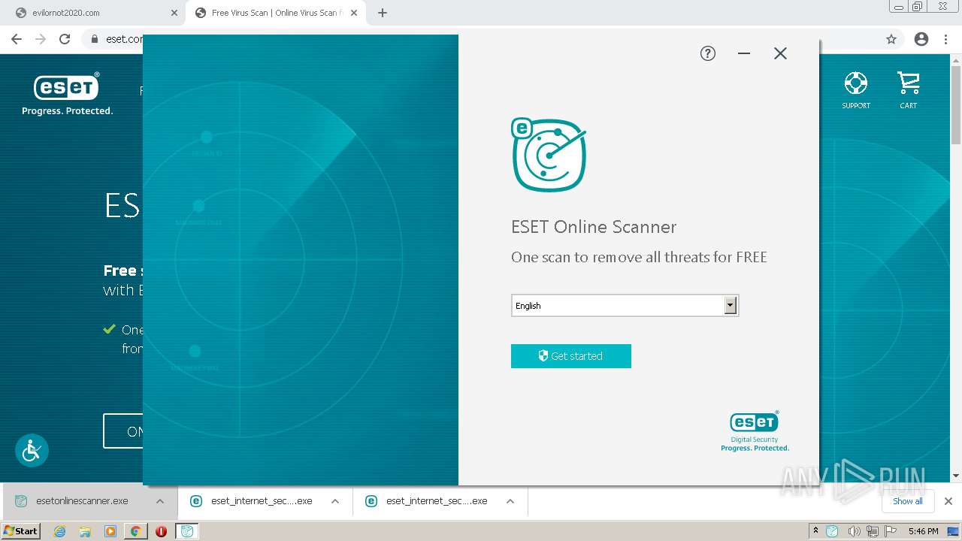962x541 pixels.
Task: Click the help question mark icon in ESET Online Scanner
Action: click(708, 53)
